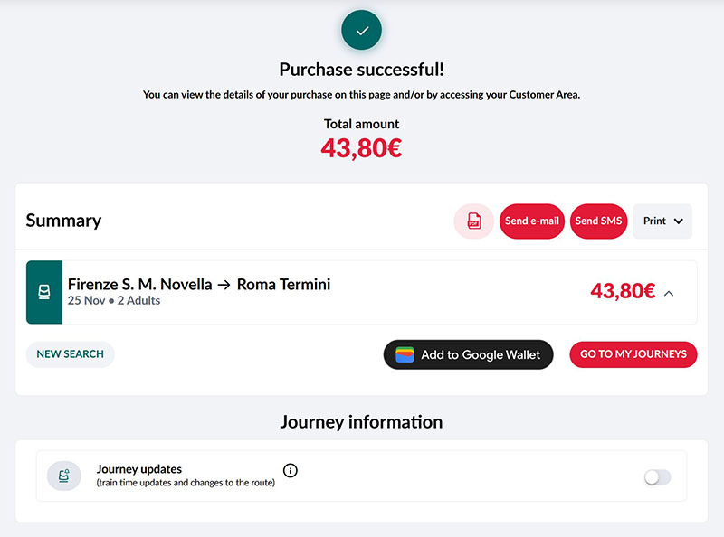724x537 pixels.
Task: Click the Total amount value at top
Action: click(361, 148)
